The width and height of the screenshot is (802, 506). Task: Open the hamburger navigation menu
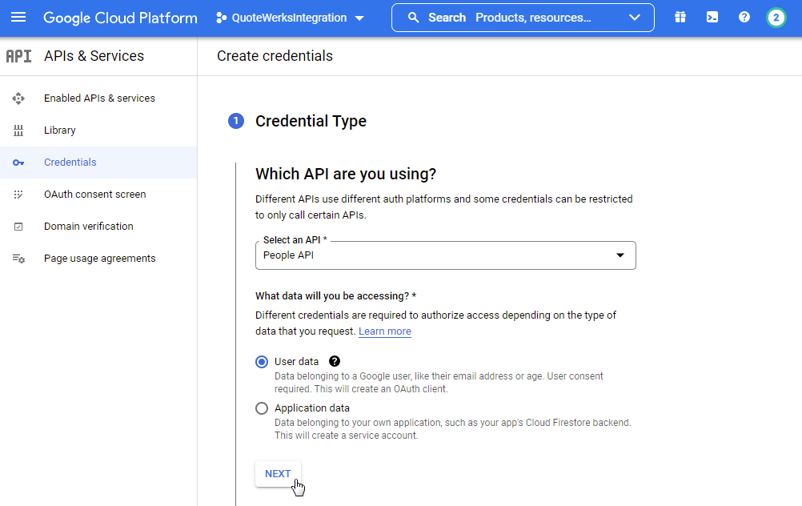tap(18, 18)
